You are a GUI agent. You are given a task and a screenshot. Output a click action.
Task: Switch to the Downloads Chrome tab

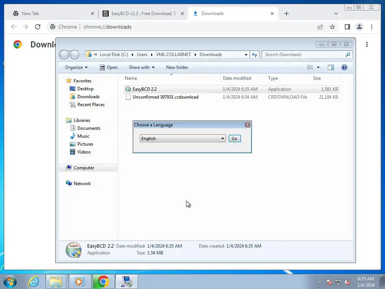coord(233,14)
